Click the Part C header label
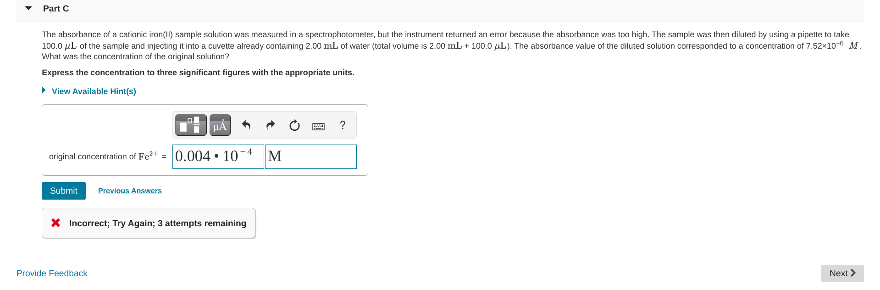Viewport: 880px width, 290px height. pos(55,8)
